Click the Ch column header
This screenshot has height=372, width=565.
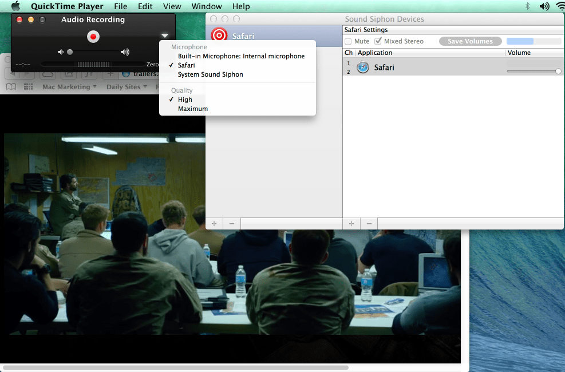click(349, 53)
